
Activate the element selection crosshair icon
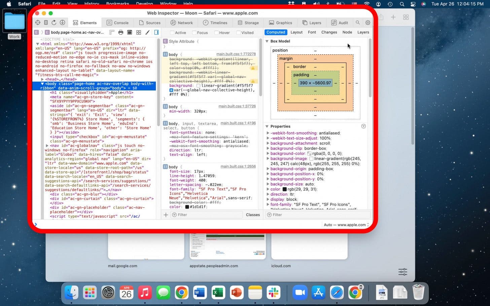(38, 23)
